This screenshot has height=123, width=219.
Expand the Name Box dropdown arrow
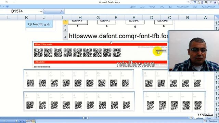pos(41,11)
